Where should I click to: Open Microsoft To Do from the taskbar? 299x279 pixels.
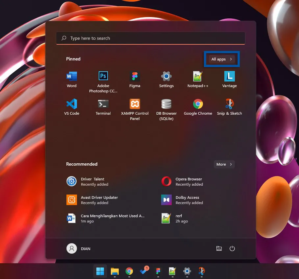click(x=144, y=271)
